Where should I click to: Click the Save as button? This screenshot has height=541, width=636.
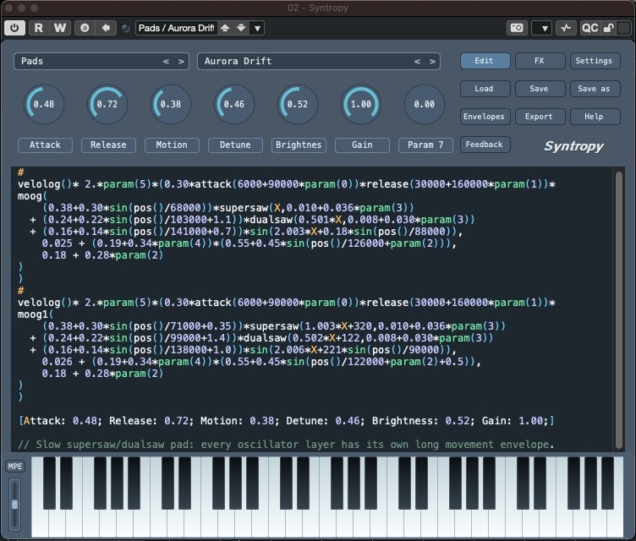(595, 89)
